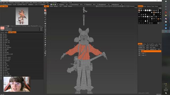Click the X beside pupil object
Viewport: 170px width, 95px height.
(x=3, y=51)
